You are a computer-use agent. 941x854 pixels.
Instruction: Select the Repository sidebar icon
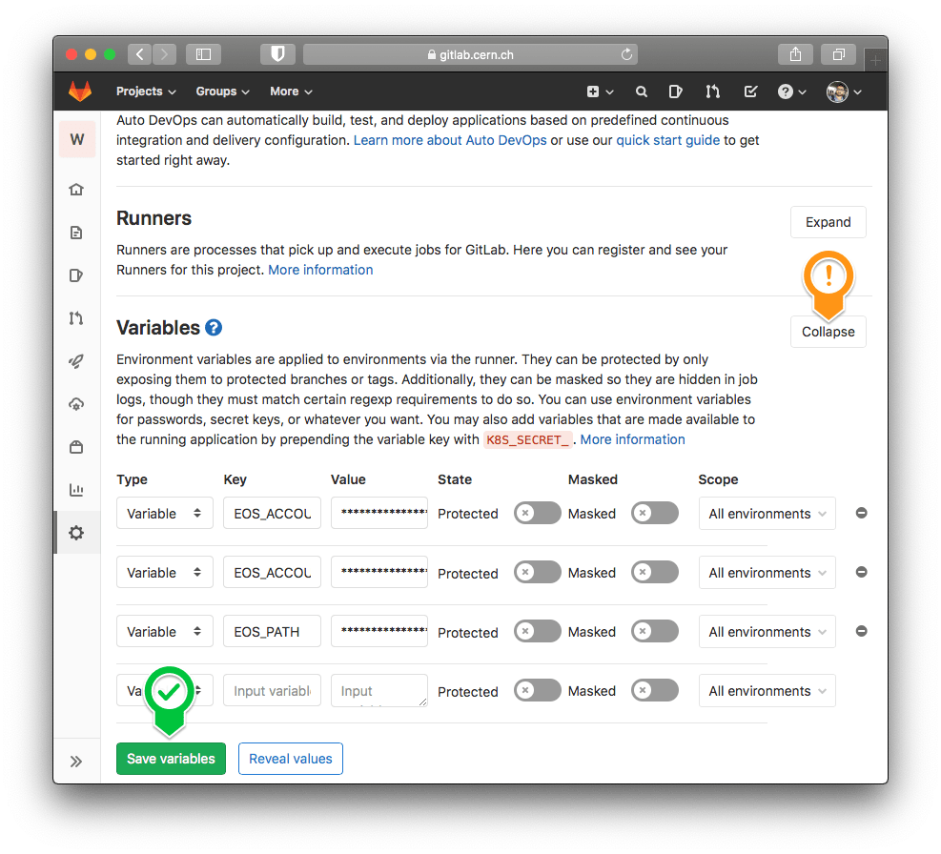77,232
